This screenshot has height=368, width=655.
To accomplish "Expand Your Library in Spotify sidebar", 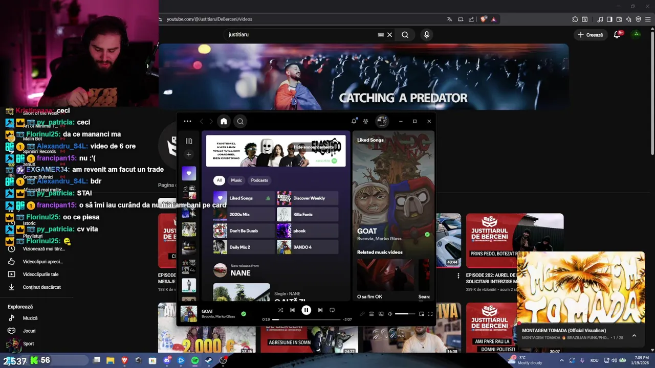I will pyautogui.click(x=189, y=141).
